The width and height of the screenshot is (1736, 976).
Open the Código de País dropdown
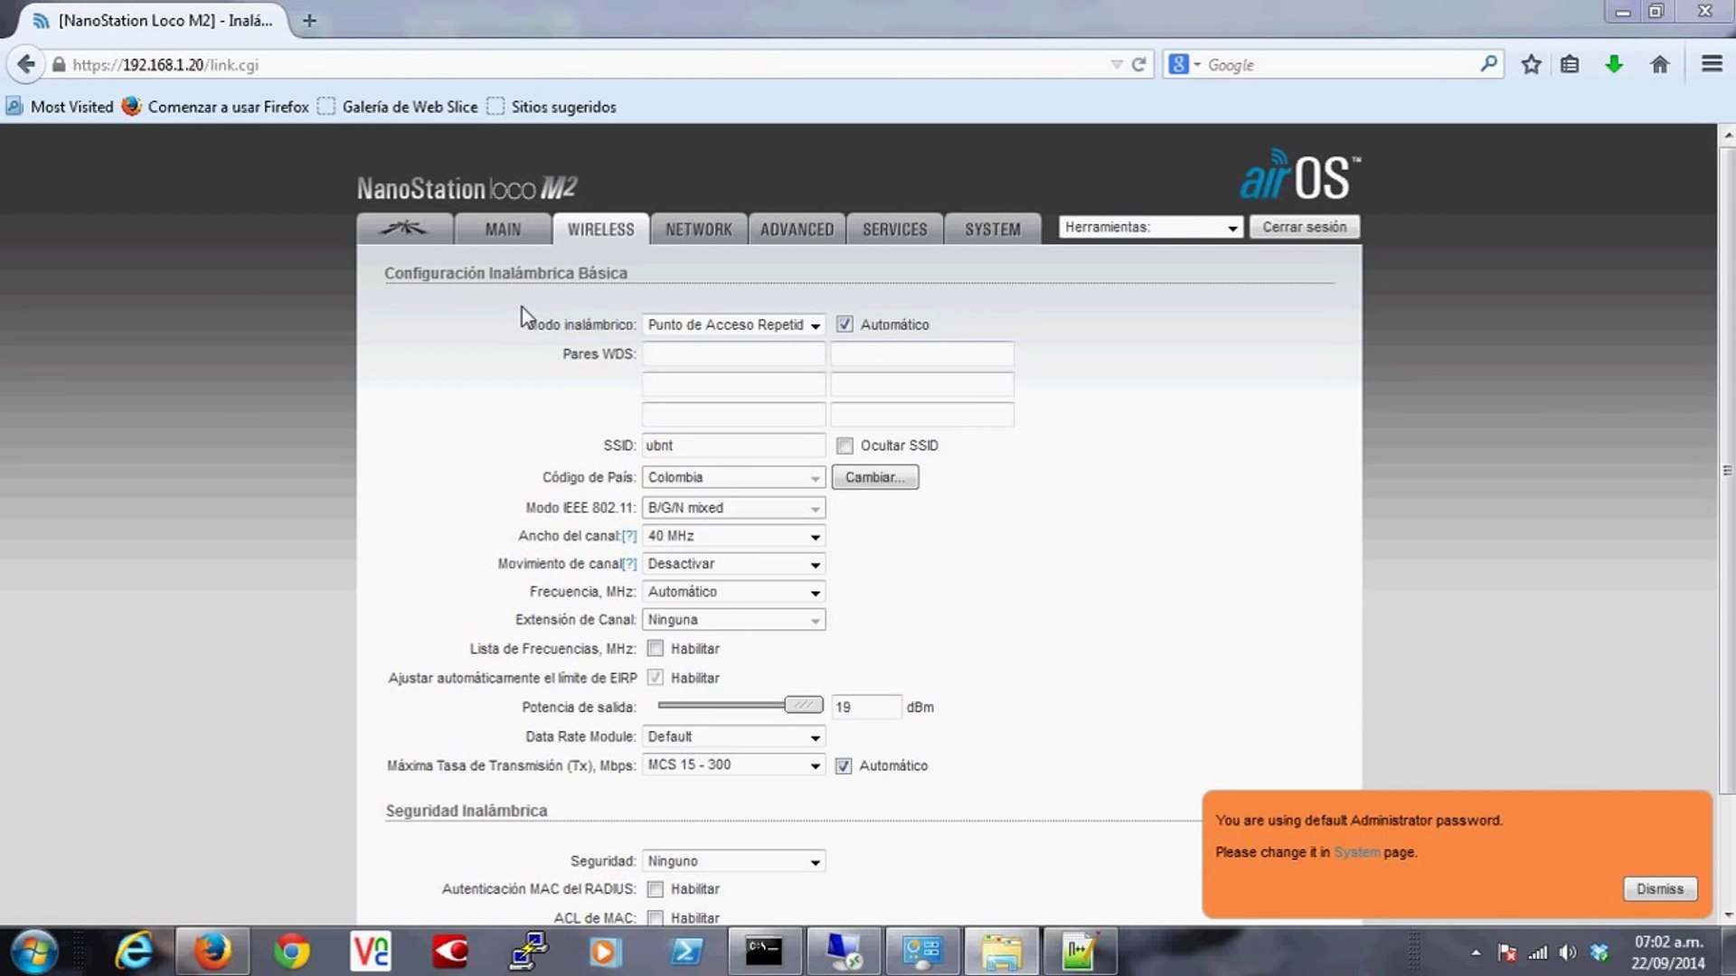pyautogui.click(x=733, y=477)
